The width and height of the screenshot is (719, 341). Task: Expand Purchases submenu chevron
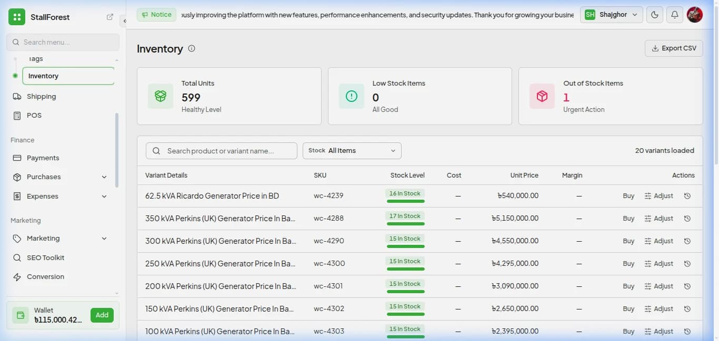point(104,177)
